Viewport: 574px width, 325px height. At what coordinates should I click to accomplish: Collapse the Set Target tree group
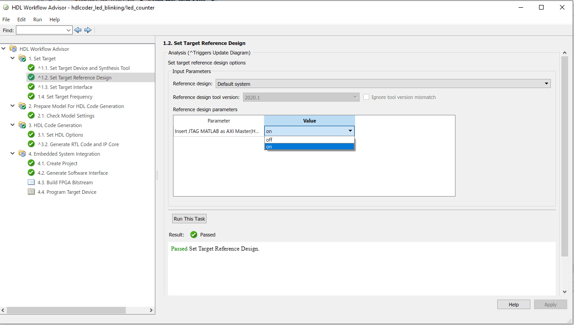(x=12, y=59)
